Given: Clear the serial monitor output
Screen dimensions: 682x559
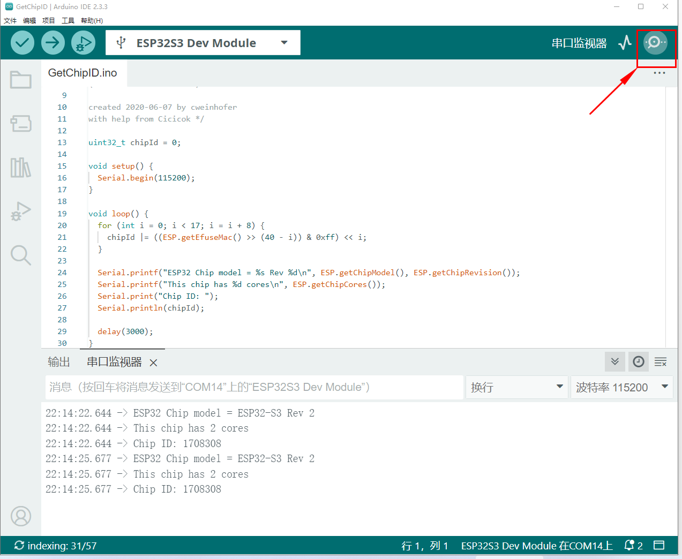Looking at the screenshot, I should pyautogui.click(x=661, y=362).
